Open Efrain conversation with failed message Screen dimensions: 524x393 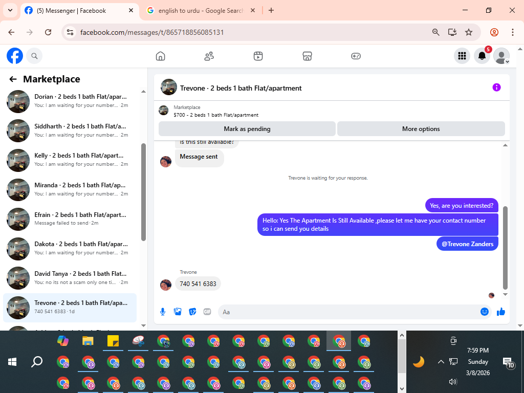71,219
